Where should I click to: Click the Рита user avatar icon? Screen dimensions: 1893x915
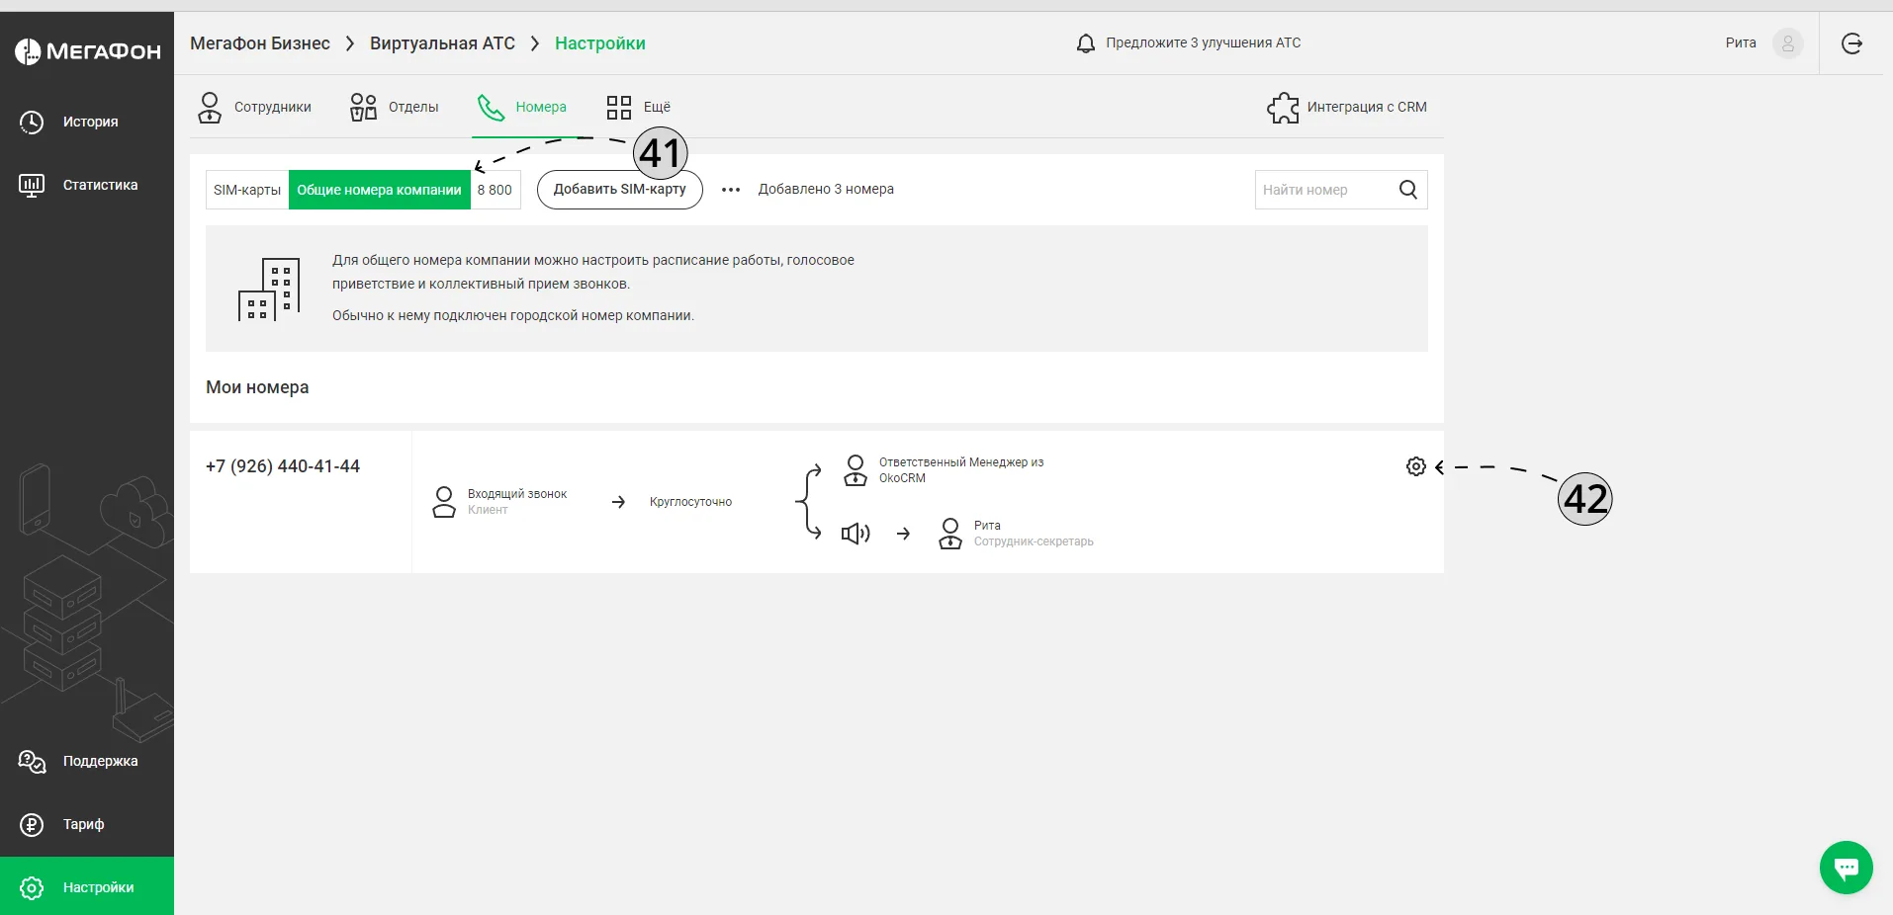(1787, 43)
